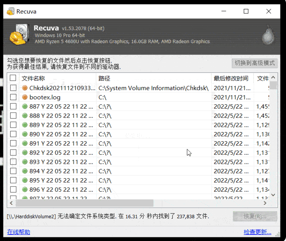286x241 pixels.
Task: Click green status icon of file 893
Action: [25, 162]
